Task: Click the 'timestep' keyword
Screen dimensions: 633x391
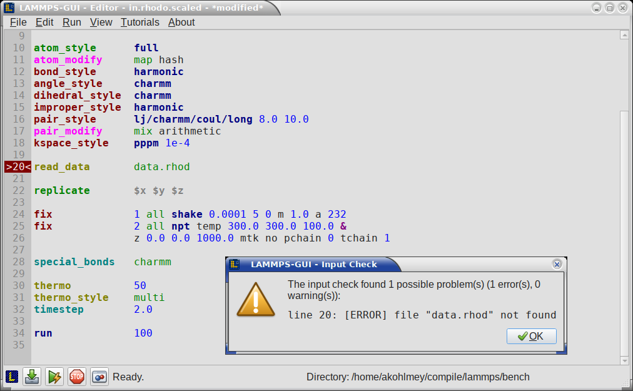Action: 59,310
